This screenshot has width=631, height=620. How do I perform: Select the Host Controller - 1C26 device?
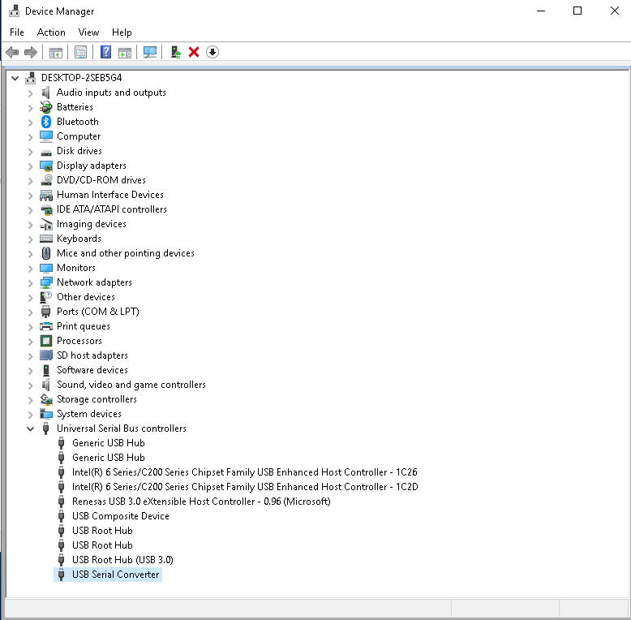[x=245, y=472]
